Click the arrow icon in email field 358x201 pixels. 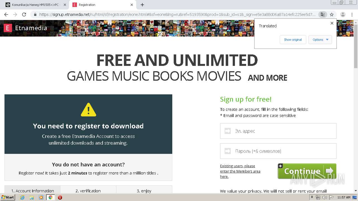pyautogui.click(x=228, y=131)
